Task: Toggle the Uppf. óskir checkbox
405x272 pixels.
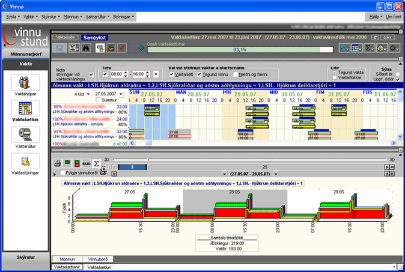Action: click(398, 79)
